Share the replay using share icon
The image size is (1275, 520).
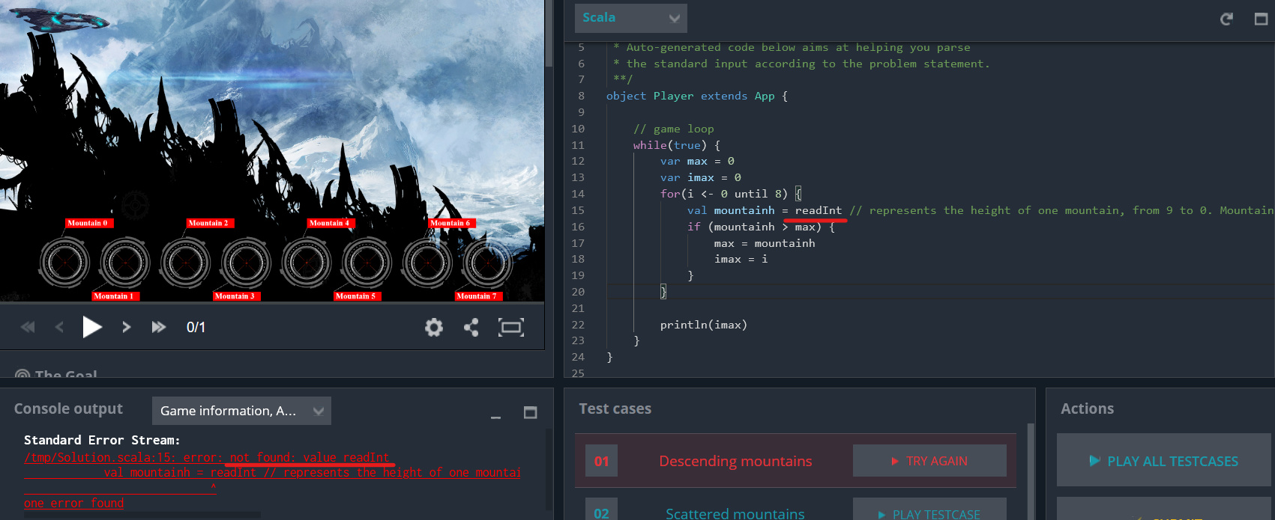[471, 327]
